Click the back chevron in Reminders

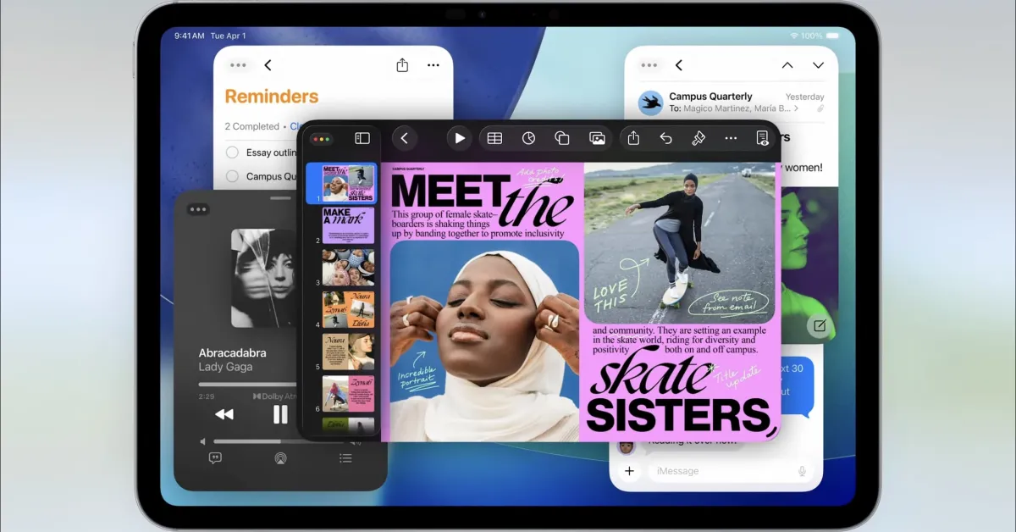tap(268, 64)
